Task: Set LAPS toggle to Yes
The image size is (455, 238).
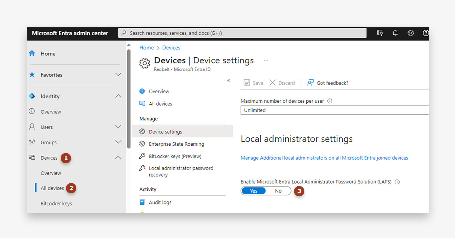Action: 254,191
